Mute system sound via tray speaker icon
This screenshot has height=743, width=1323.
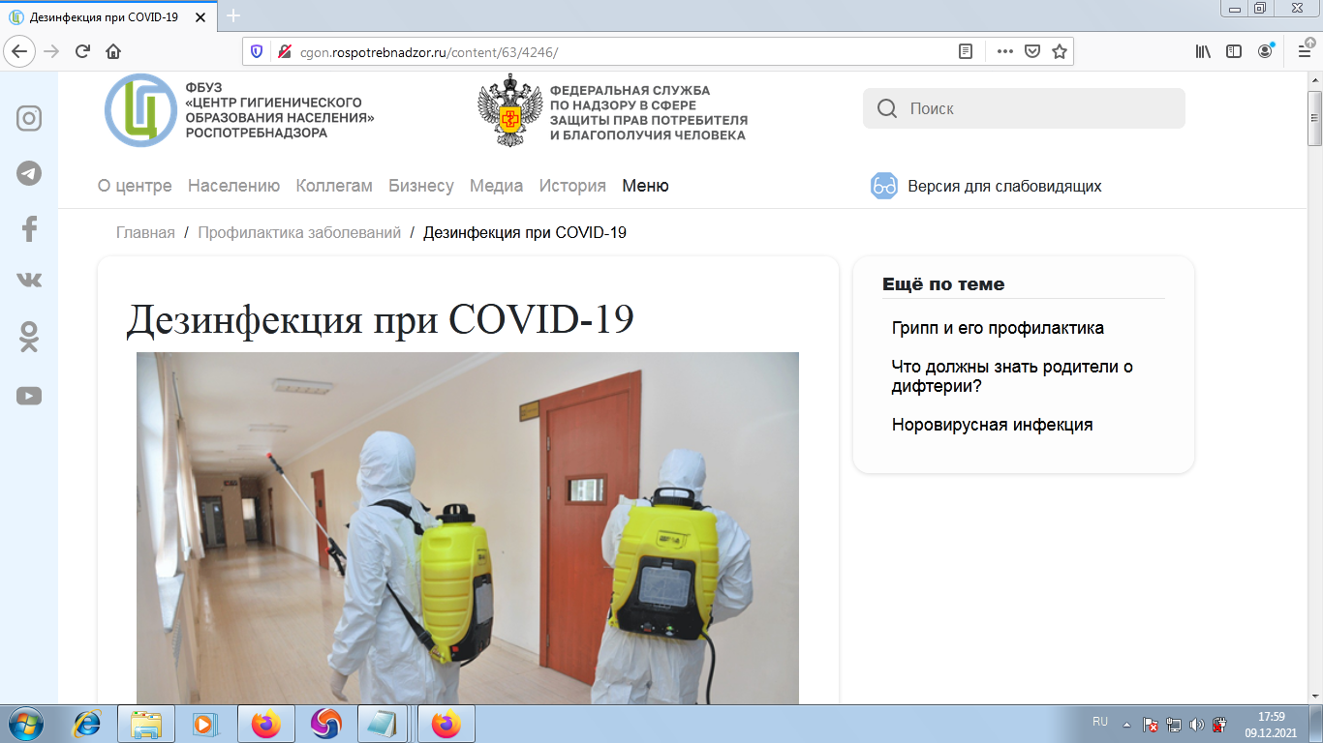pos(1197,725)
